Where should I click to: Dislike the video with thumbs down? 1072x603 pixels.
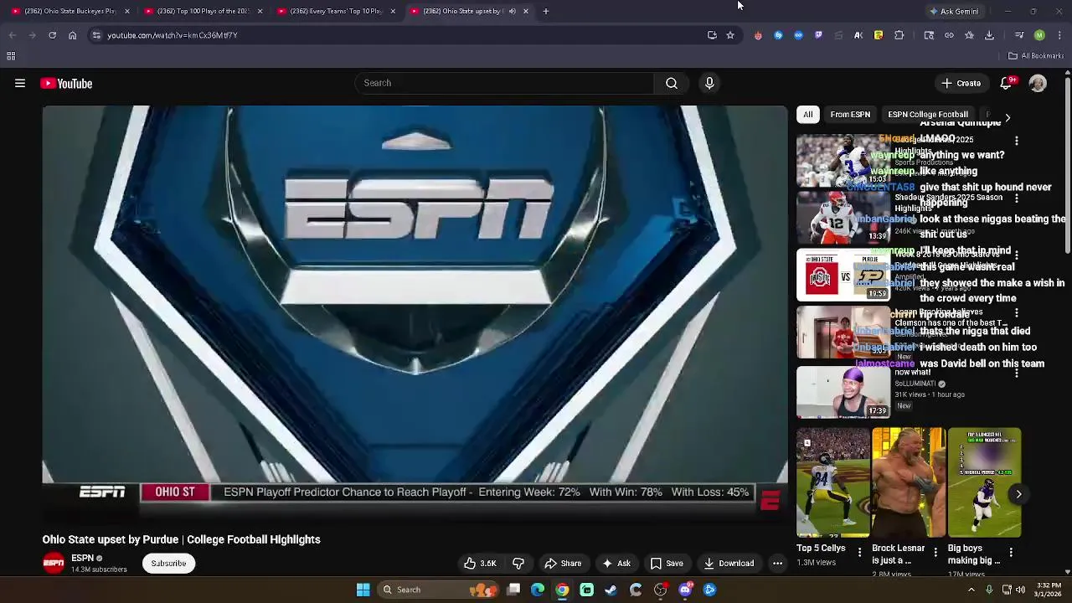(x=518, y=564)
